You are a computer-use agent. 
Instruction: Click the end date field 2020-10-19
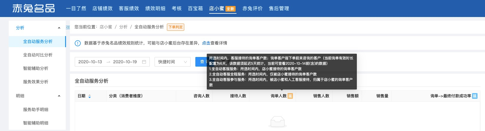click(x=125, y=62)
